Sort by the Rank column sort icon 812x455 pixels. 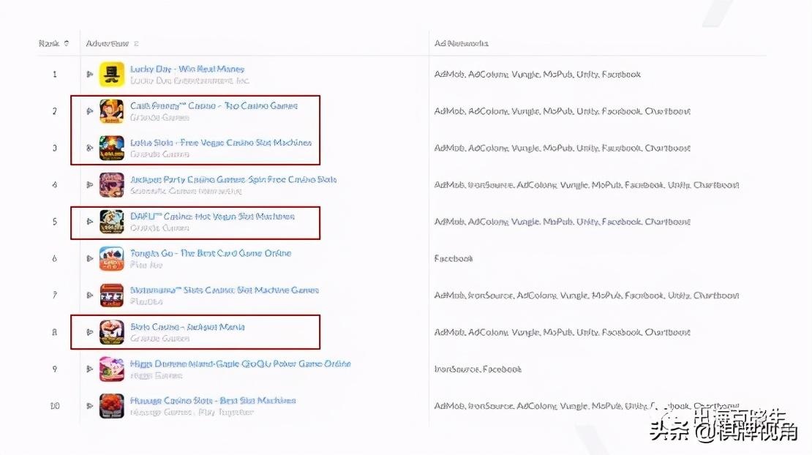pyautogui.click(x=67, y=43)
